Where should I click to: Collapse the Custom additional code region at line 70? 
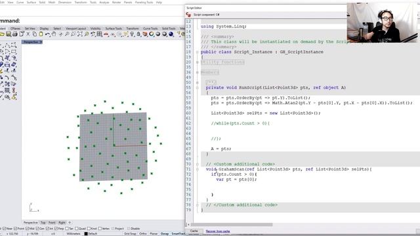[198, 164]
